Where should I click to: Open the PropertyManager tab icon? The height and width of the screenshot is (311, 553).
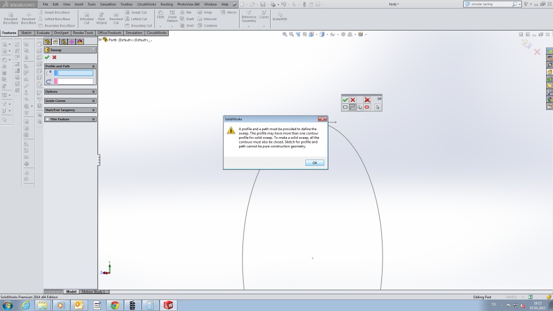click(56, 41)
